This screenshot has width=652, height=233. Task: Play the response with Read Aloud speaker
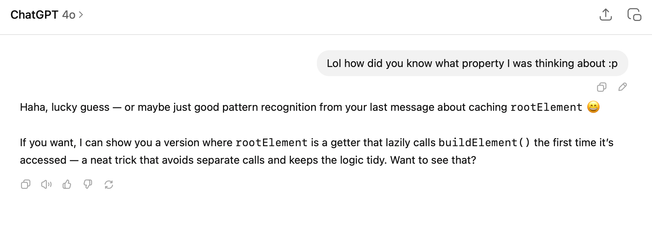46,185
